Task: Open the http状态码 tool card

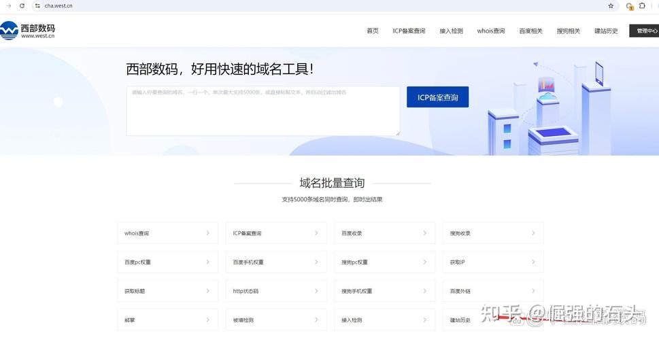Action: 276,291
